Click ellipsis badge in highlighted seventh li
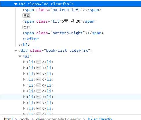This screenshot has width=141, height=120. [39, 97]
